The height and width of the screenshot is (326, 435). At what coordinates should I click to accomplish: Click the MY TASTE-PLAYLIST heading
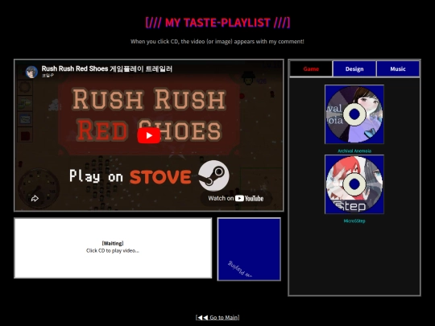click(217, 23)
